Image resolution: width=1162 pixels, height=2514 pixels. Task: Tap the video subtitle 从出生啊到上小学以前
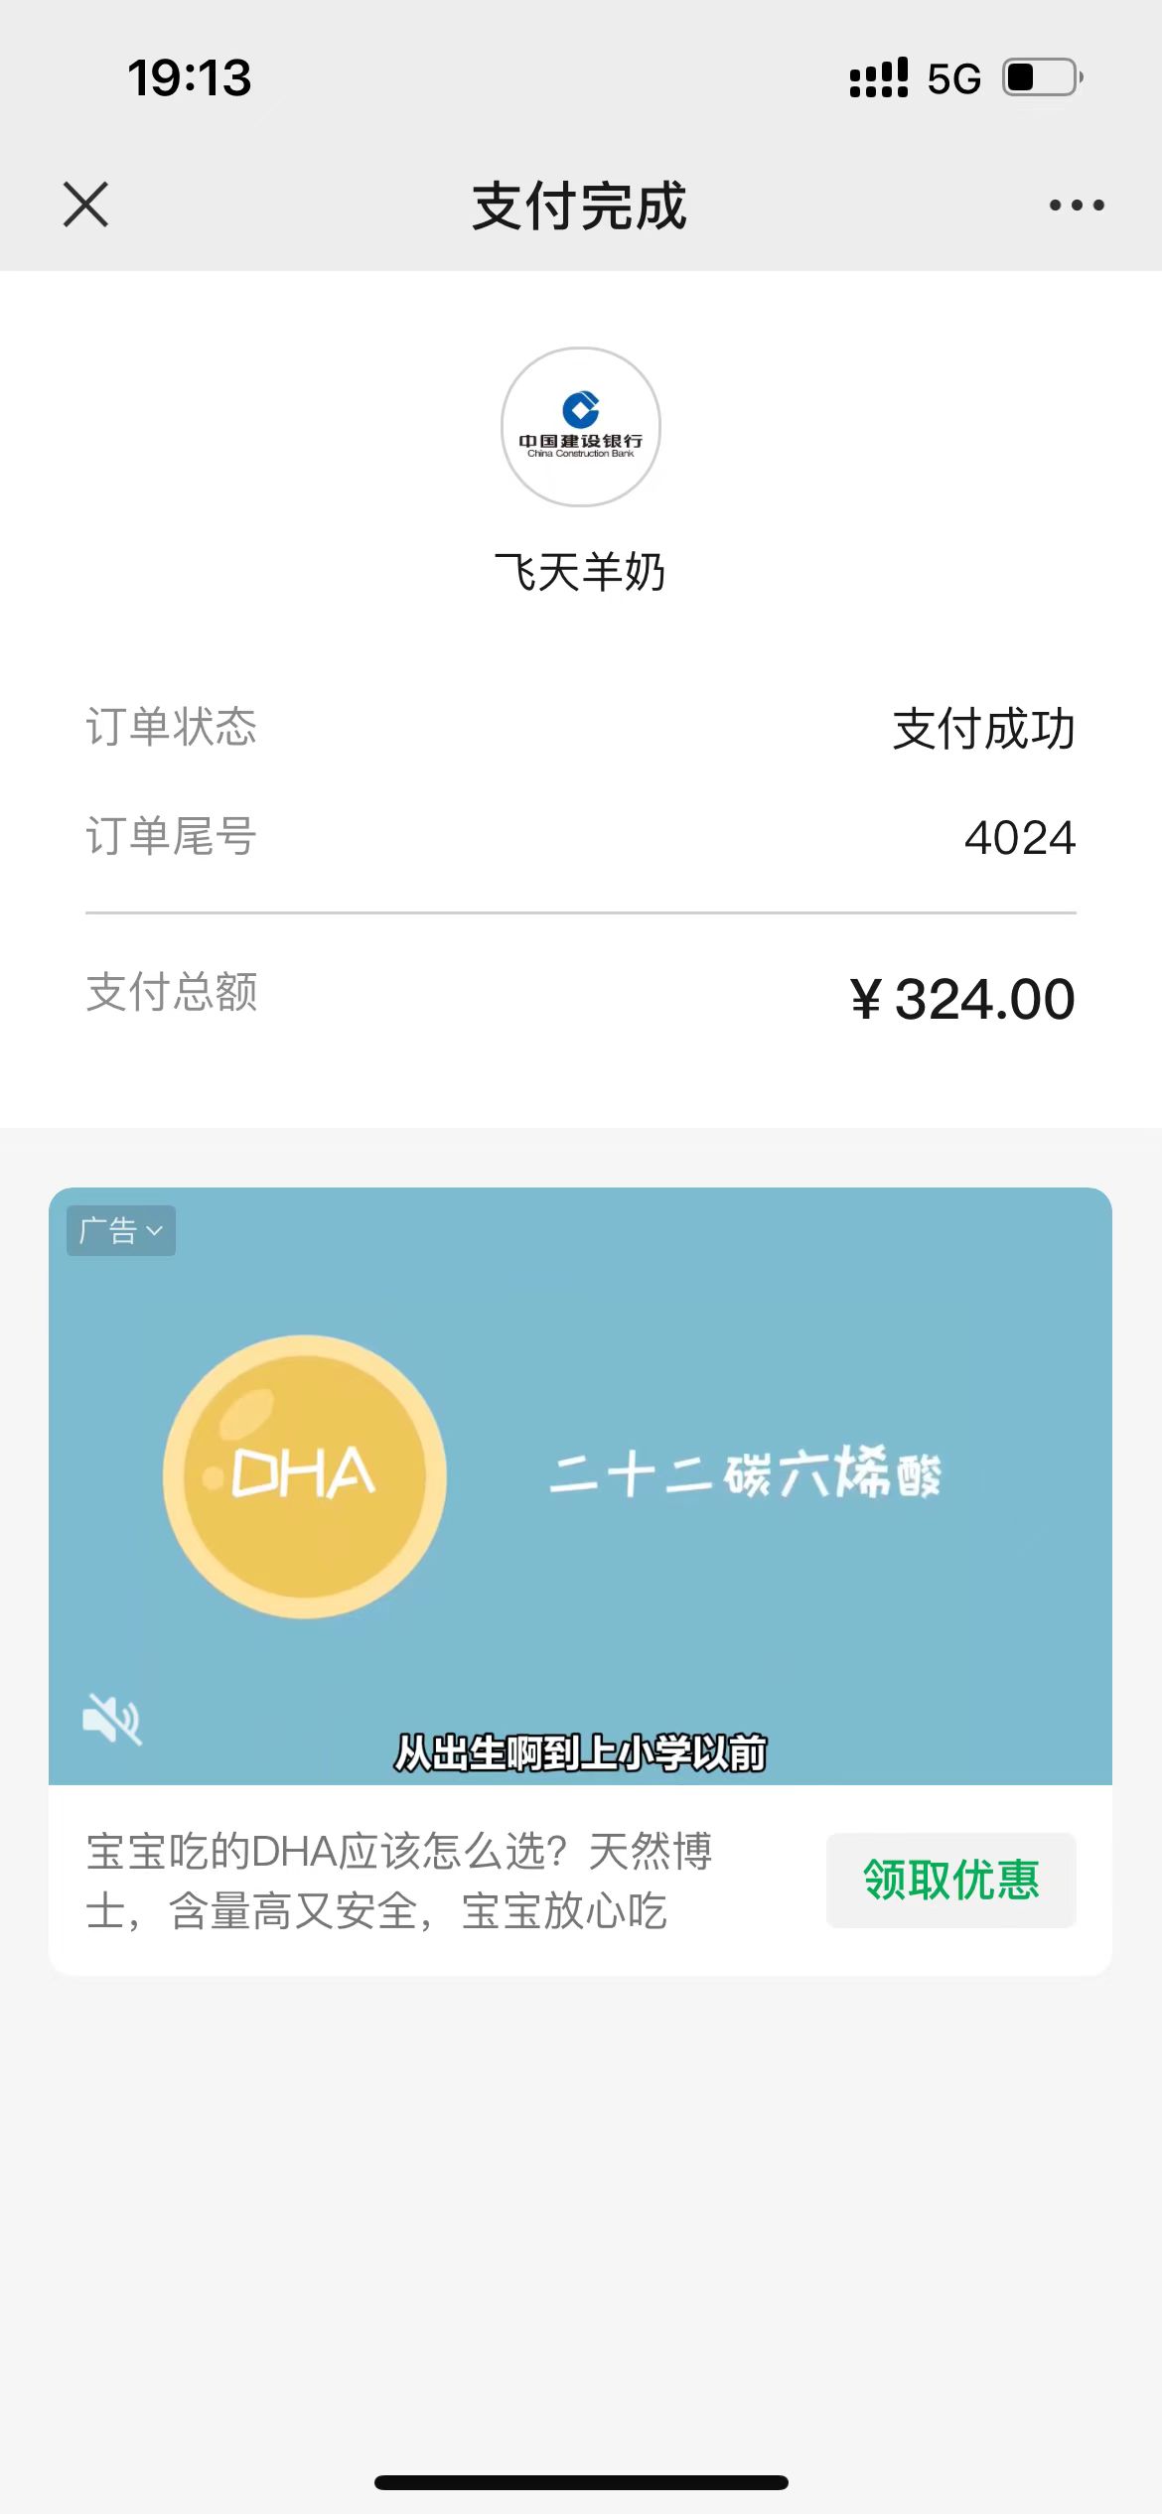[581, 1753]
